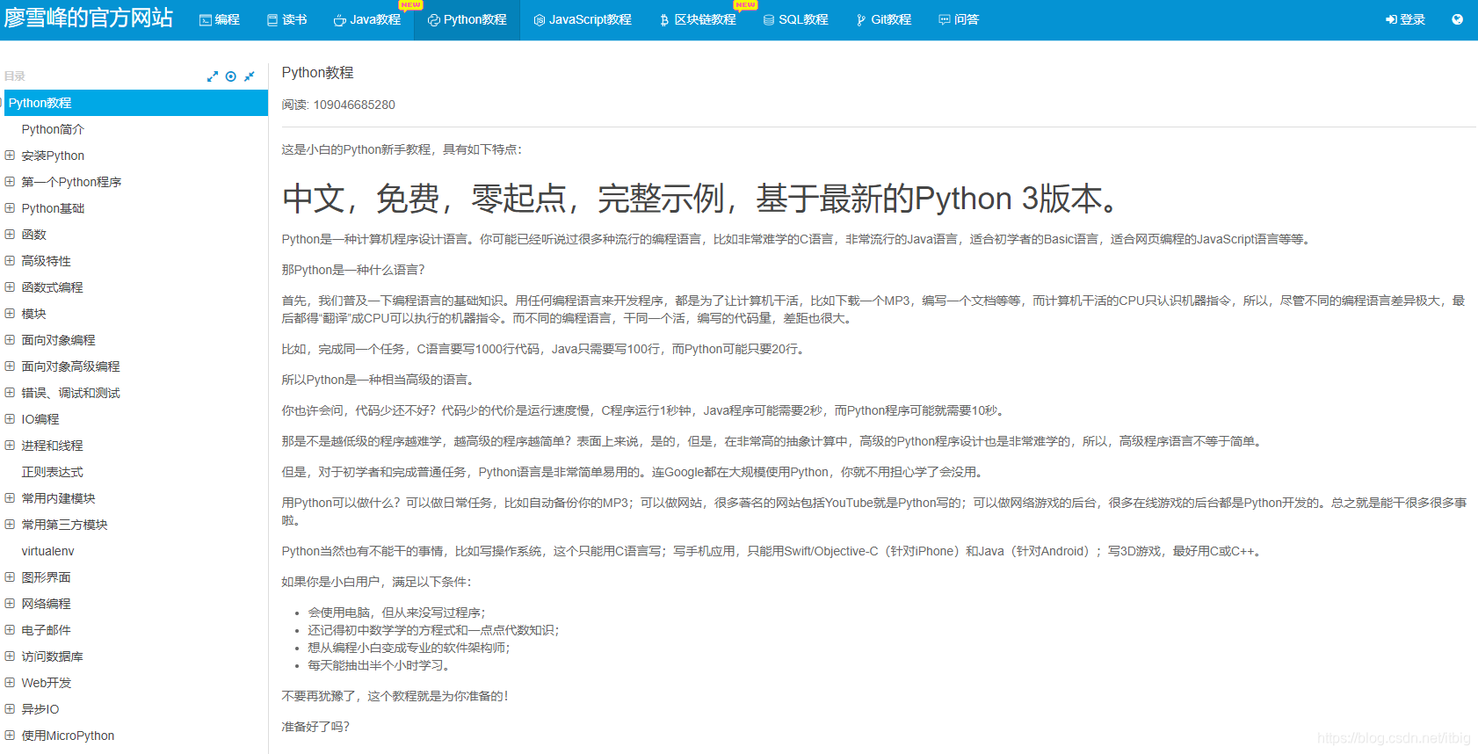
Task: Click the bullet 会使用电脑,但从来没写过程序
Action: pyautogui.click(x=396, y=613)
